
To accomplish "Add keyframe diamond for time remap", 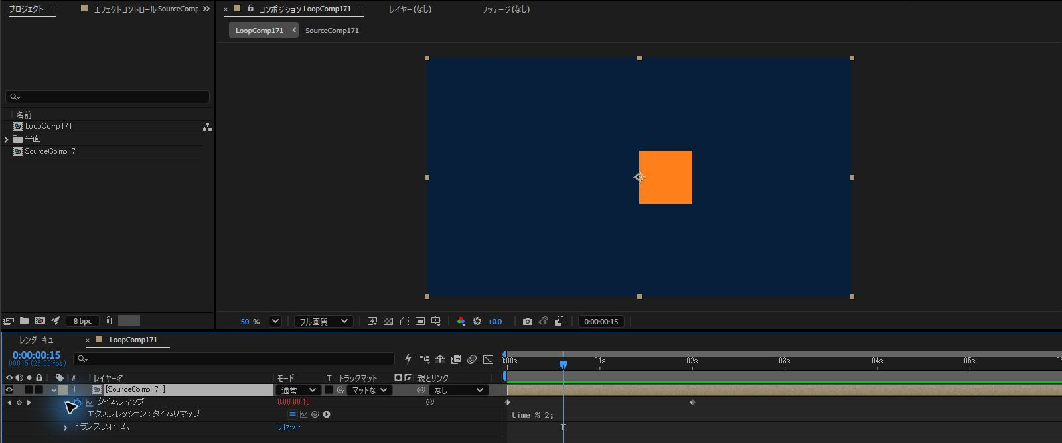I will [x=19, y=403].
